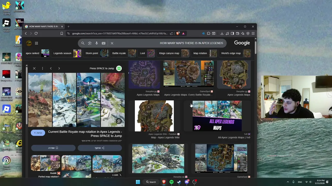Image resolution: width=332 pixels, height=186 pixels.
Task: Clear the search box with the X
Action: pyautogui.click(x=112, y=43)
